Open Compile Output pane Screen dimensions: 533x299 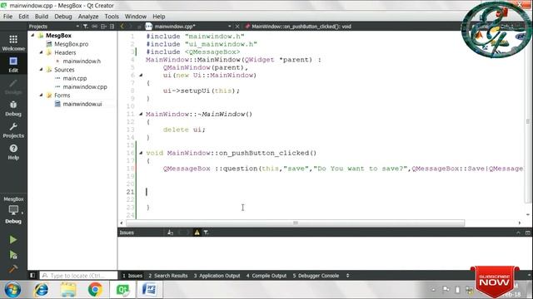(x=266, y=276)
